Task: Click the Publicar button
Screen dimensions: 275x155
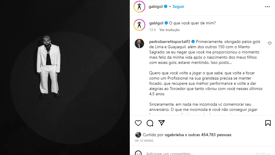Action: pyautogui.click(x=263, y=154)
